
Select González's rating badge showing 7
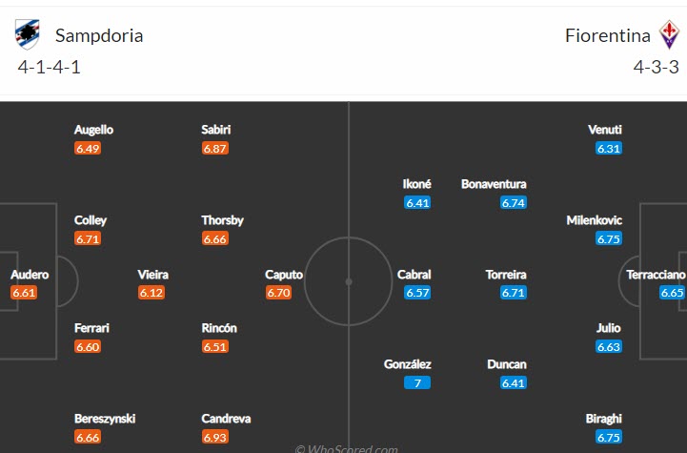pyautogui.click(x=417, y=382)
